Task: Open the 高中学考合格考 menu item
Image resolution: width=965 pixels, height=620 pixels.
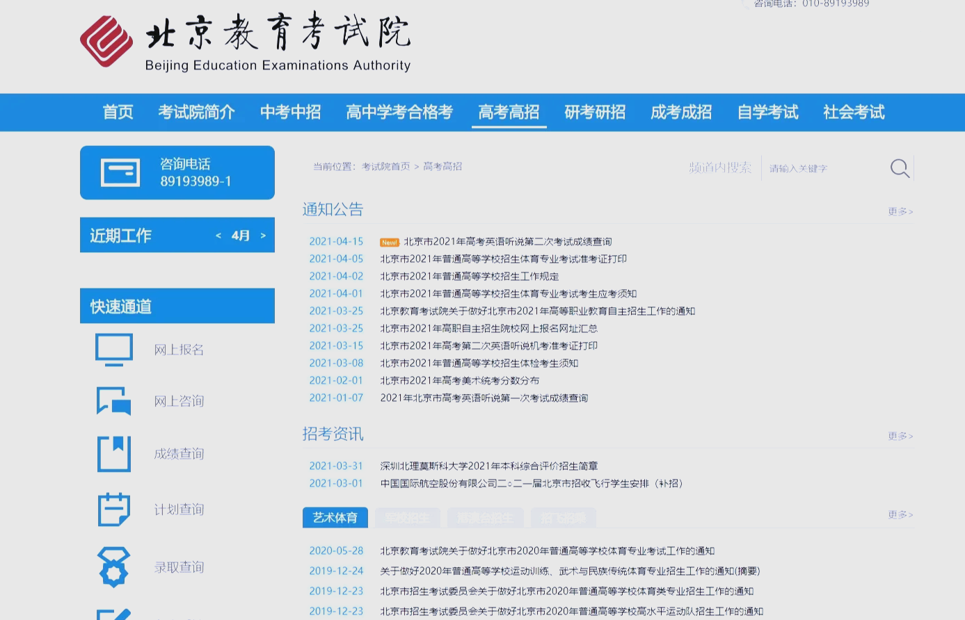Action: point(399,112)
